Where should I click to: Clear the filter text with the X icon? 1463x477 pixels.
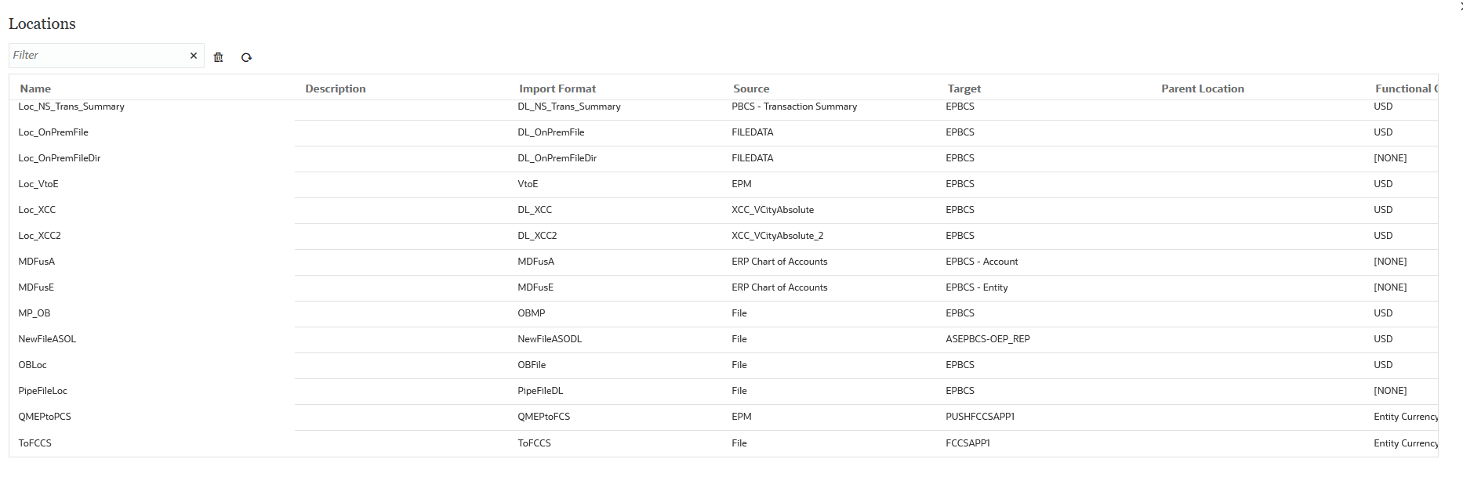pos(194,56)
